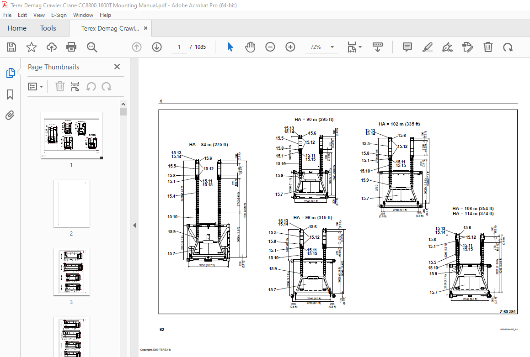530x357 pixels.
Task: Open the File menu
Action: point(7,15)
